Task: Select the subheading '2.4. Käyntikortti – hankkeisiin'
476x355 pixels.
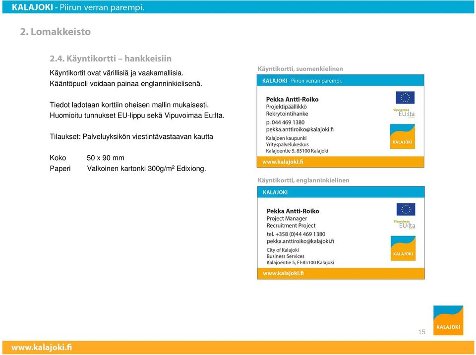Action: pyautogui.click(x=111, y=59)
